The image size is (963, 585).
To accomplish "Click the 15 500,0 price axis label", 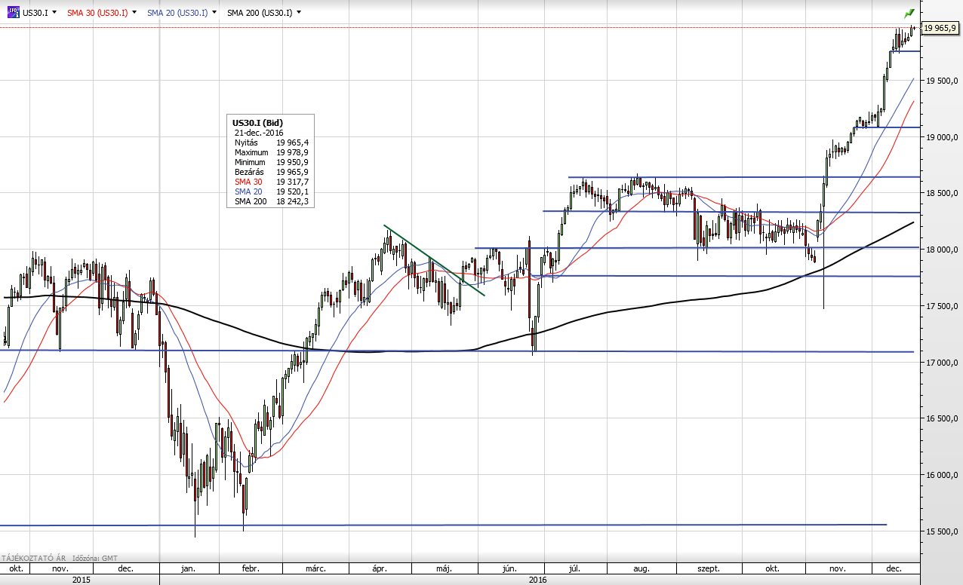I will point(942,531).
